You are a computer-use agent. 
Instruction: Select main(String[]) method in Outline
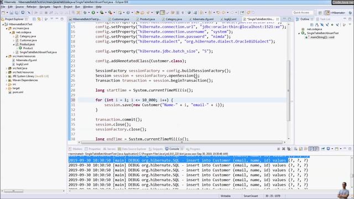pyautogui.click(x=322, y=37)
